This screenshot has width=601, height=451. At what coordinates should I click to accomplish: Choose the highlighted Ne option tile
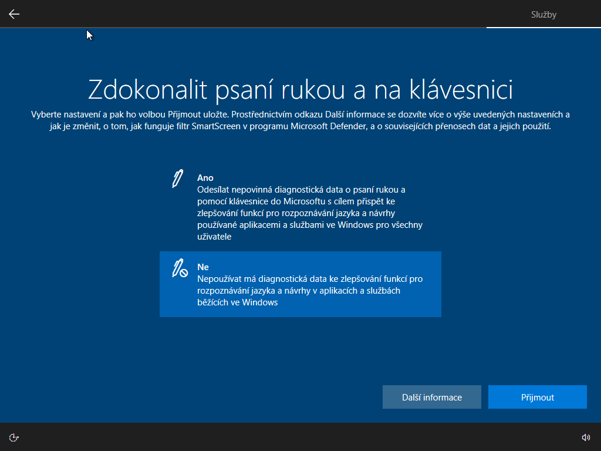click(300, 284)
